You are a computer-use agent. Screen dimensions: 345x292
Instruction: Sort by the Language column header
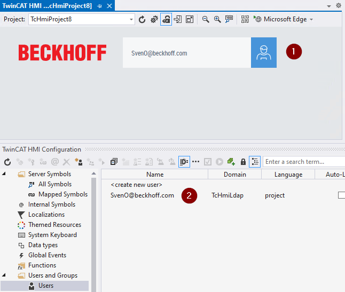click(x=288, y=175)
